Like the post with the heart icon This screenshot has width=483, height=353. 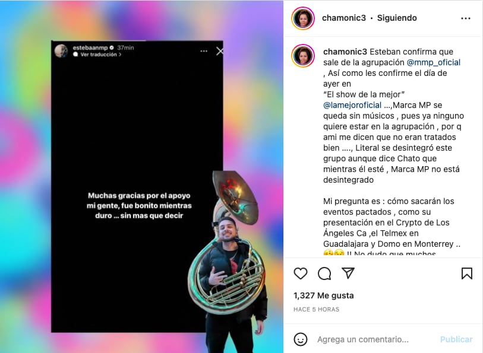point(301,274)
